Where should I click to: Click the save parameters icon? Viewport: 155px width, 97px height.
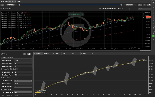coord(29,54)
